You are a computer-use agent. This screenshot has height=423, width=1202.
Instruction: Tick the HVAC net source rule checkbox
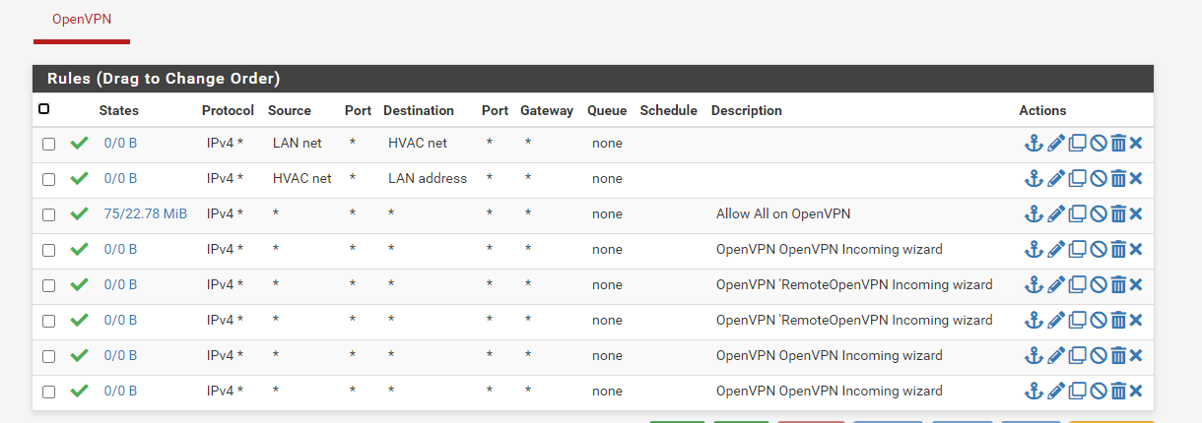[x=49, y=179]
